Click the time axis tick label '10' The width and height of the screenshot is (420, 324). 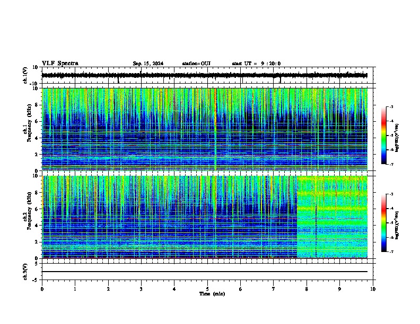[x=373, y=289]
